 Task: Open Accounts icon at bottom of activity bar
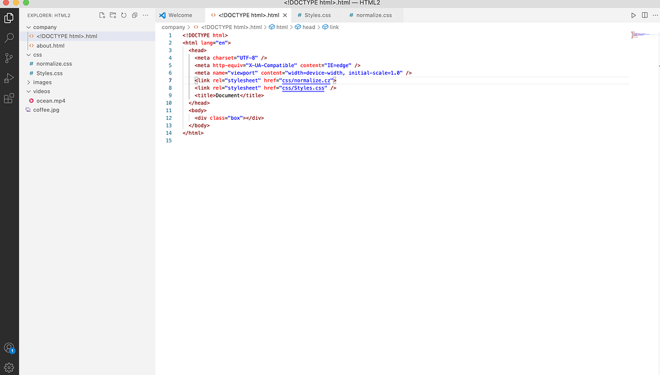8,348
